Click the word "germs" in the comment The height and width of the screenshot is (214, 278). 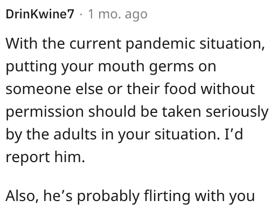[x=171, y=67]
